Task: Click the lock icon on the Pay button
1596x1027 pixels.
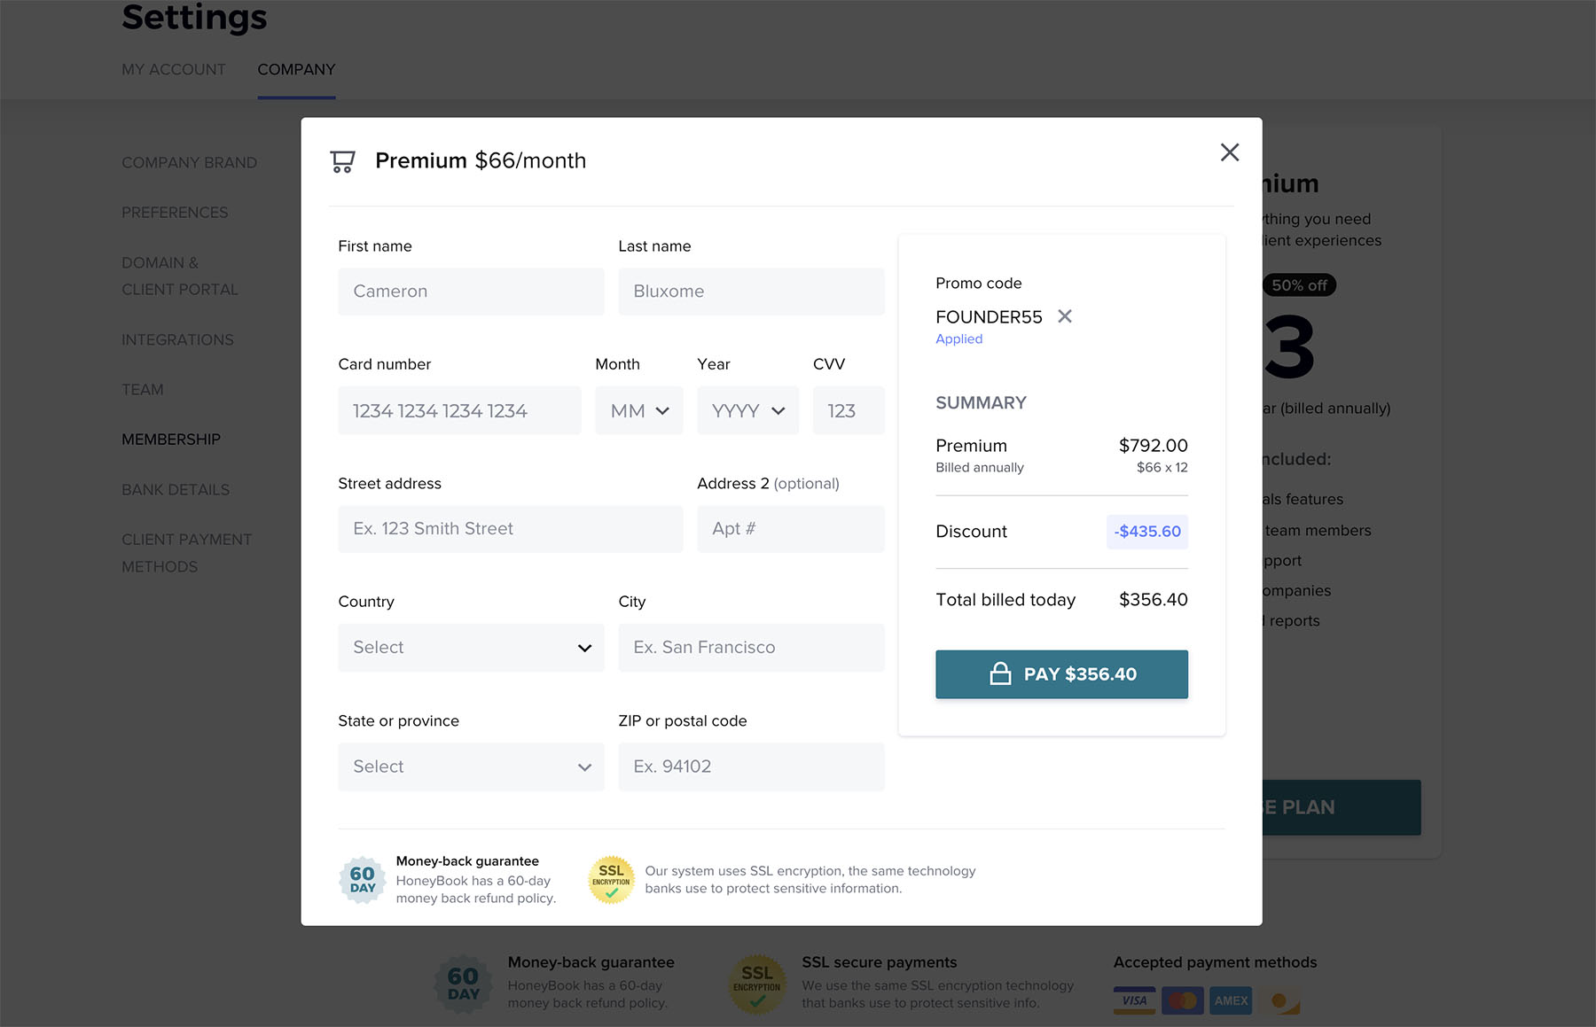Action: point(1001,673)
